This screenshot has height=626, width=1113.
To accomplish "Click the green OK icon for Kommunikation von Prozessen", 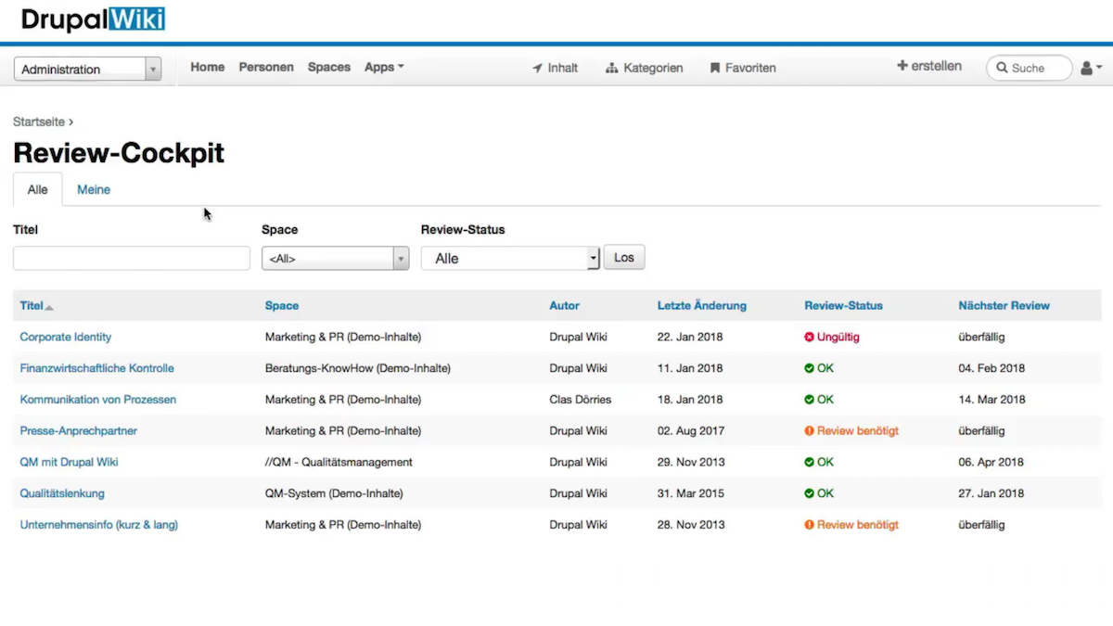I will pos(809,400).
